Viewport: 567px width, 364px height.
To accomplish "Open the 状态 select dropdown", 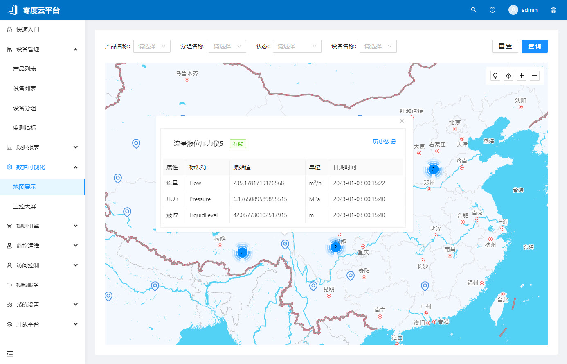I will click(x=297, y=46).
